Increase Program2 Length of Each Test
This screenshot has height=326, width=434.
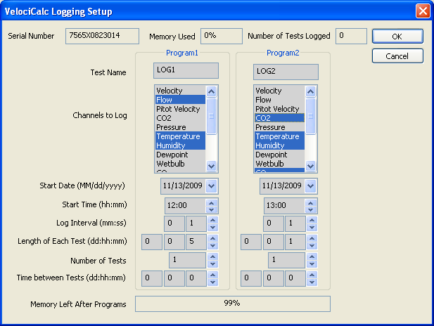click(x=312, y=239)
